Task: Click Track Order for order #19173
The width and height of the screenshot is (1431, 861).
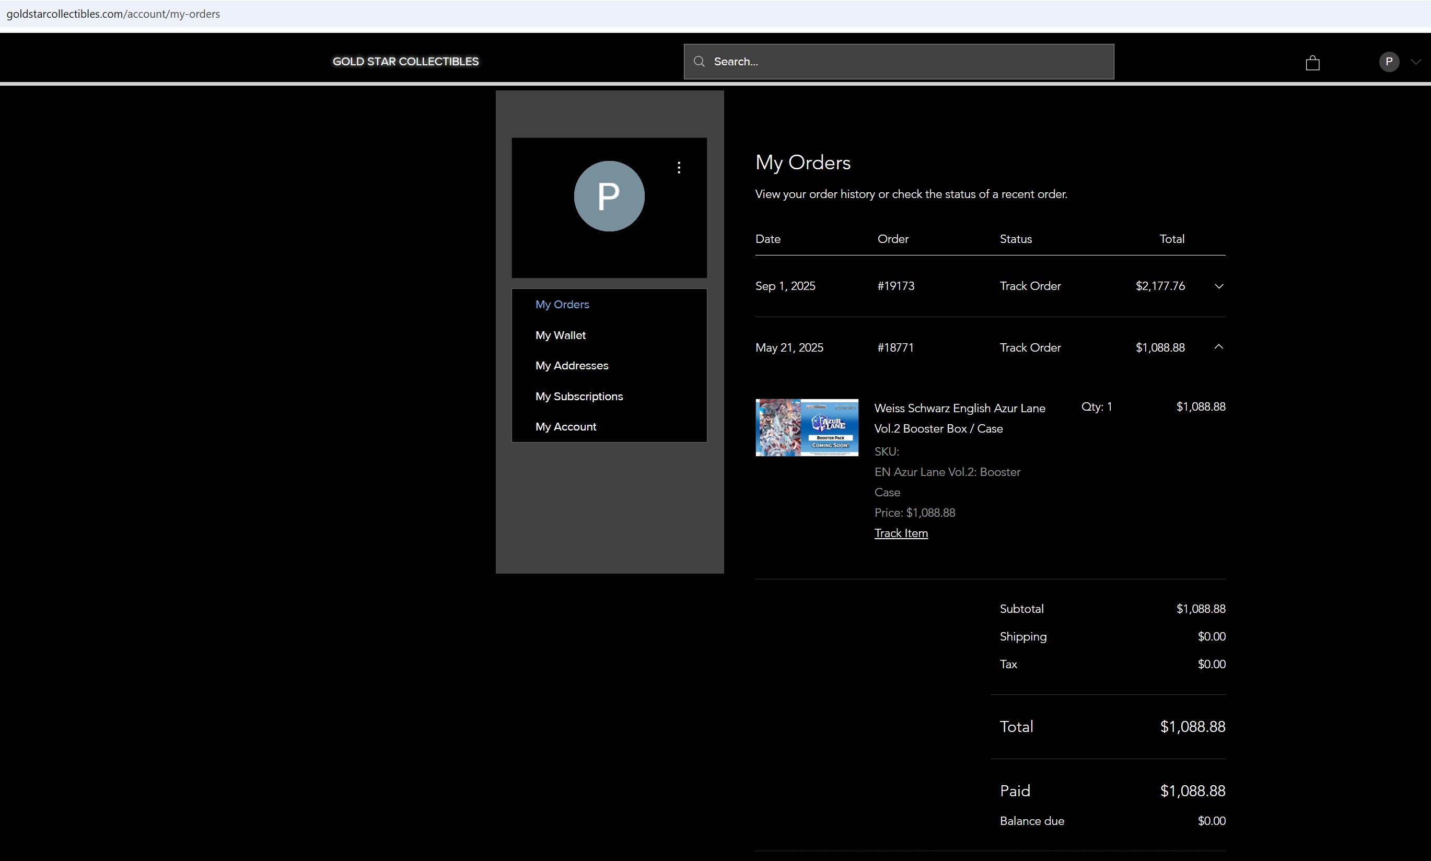Action: 1030,286
